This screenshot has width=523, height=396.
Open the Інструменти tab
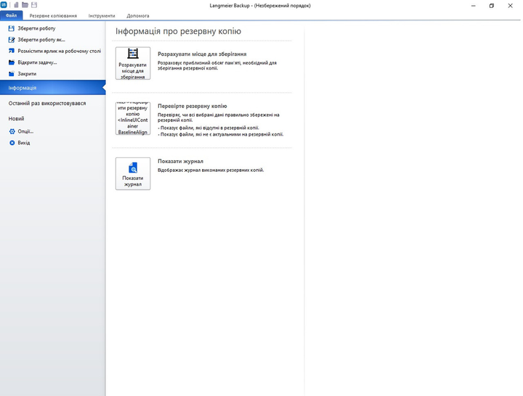point(102,16)
